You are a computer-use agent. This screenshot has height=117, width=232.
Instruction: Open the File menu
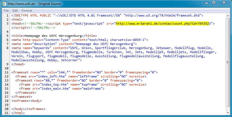pyautogui.click(x=6, y=10)
